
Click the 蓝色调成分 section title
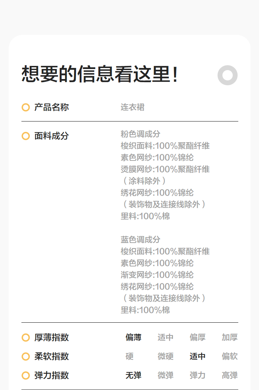coord(141,240)
